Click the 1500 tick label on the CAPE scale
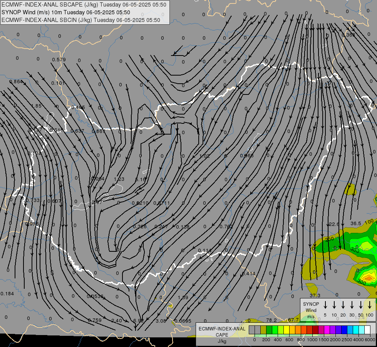Image resolution: width=377 pixels, height=347 pixels. coord(324,340)
